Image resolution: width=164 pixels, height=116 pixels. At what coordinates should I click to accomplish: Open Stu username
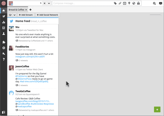tap(17, 27)
